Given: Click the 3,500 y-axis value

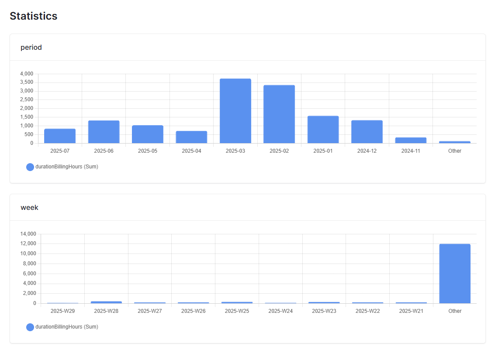Looking at the screenshot, I should pyautogui.click(x=27, y=82).
